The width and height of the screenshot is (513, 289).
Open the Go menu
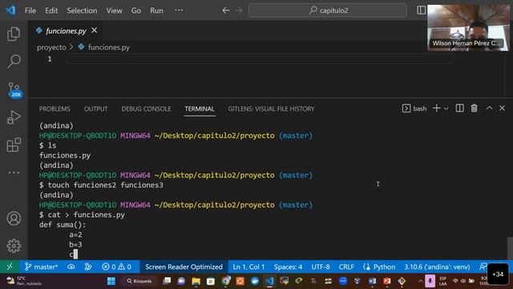136,10
